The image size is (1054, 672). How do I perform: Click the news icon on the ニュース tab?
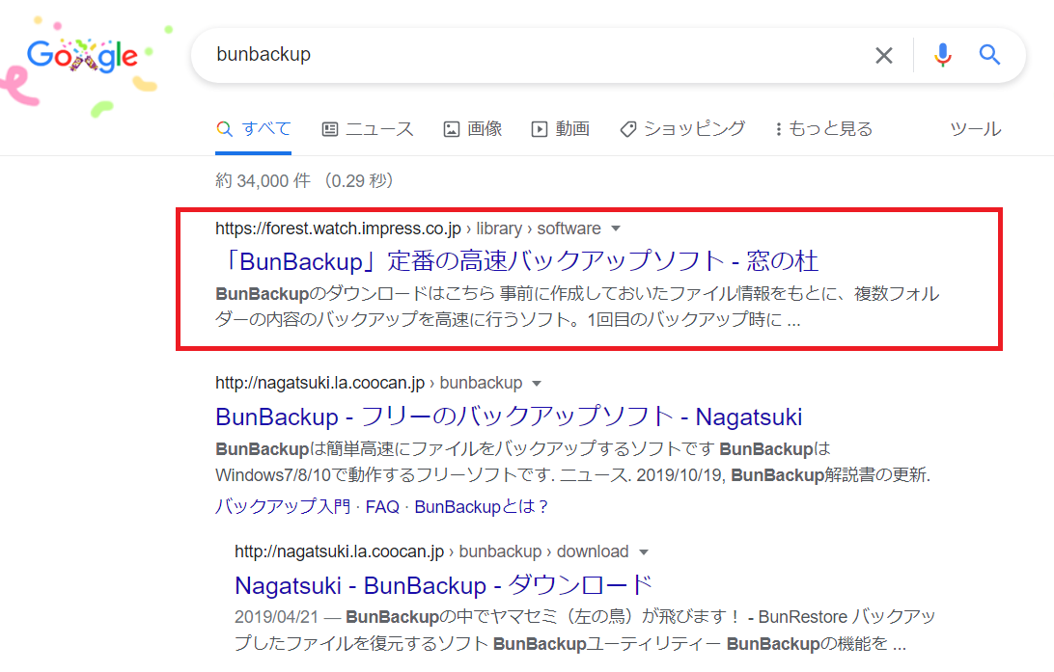click(329, 129)
